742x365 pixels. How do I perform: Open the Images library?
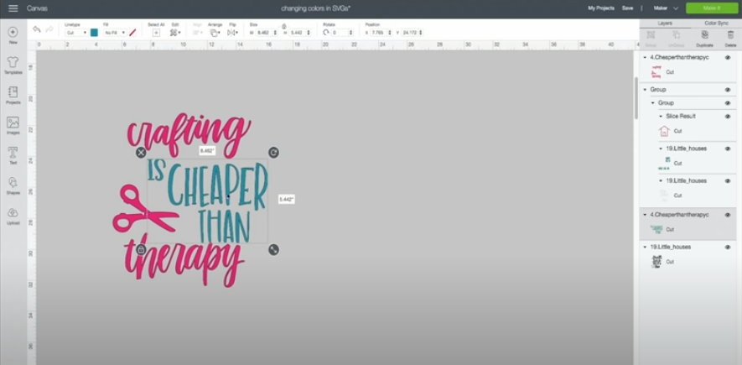(x=13, y=126)
